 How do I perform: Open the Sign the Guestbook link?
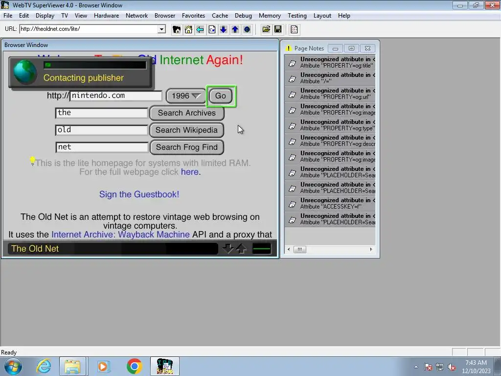tap(139, 194)
